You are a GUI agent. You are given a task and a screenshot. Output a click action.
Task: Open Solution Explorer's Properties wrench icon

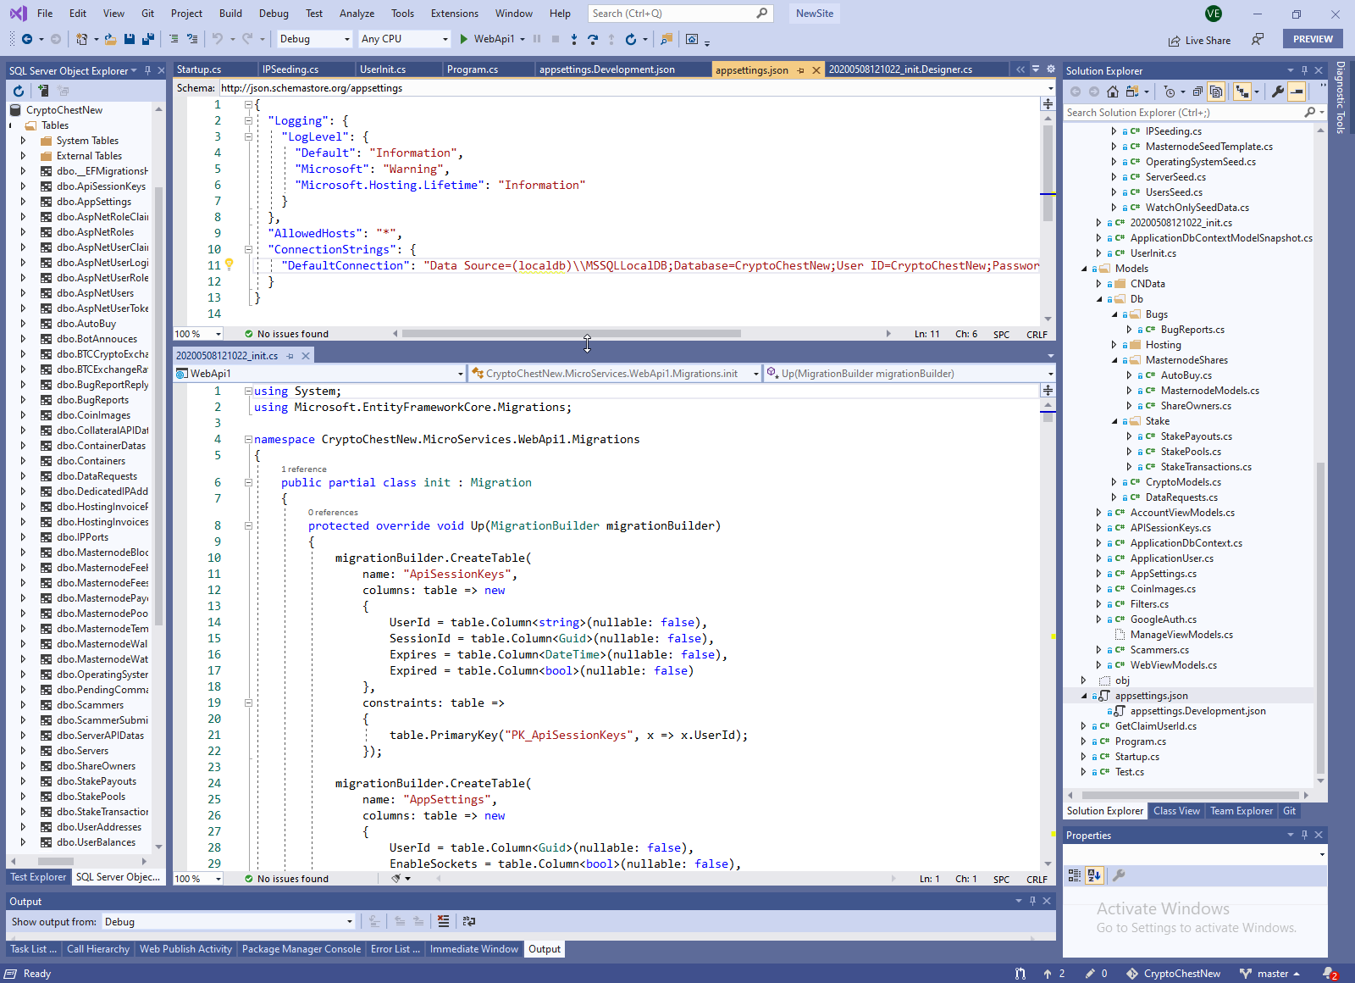(1278, 92)
